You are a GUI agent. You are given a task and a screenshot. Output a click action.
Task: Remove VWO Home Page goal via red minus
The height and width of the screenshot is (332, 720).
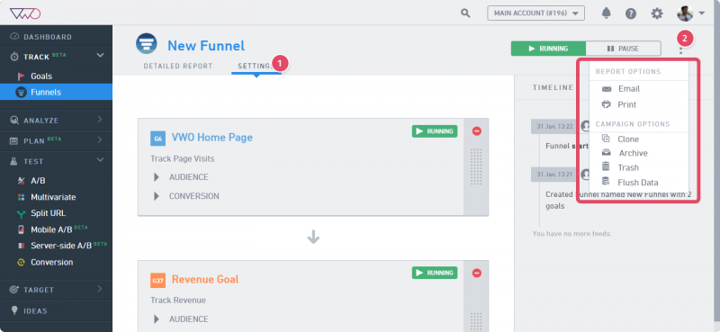[477, 130]
